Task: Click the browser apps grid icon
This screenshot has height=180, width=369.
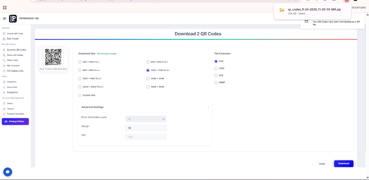Action: pos(5,8)
